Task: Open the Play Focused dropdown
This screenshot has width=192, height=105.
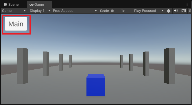Action: coord(149,11)
